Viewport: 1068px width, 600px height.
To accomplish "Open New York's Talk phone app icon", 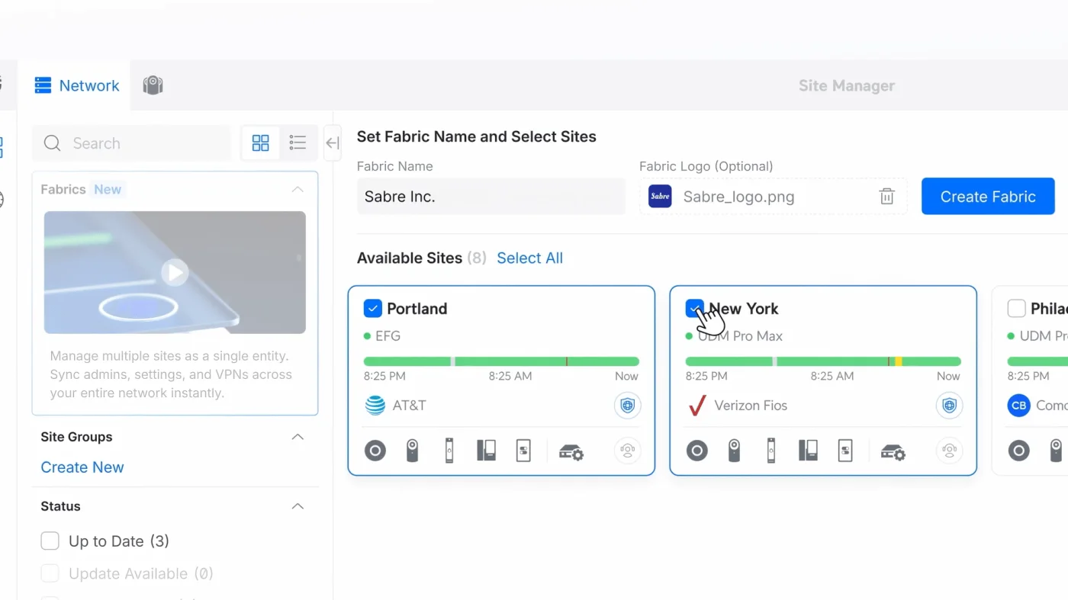I will [808, 451].
